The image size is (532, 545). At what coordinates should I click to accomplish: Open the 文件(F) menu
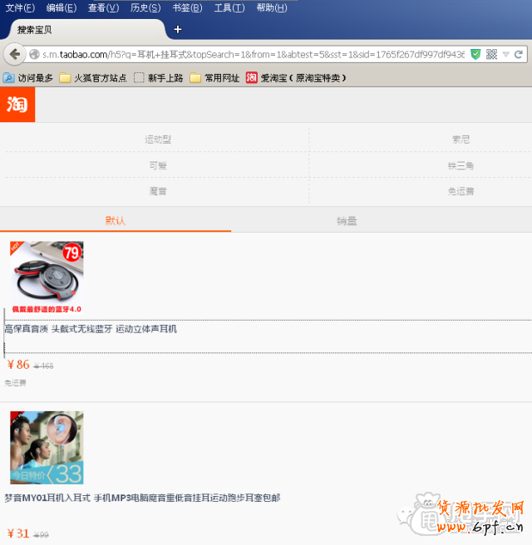point(20,7)
